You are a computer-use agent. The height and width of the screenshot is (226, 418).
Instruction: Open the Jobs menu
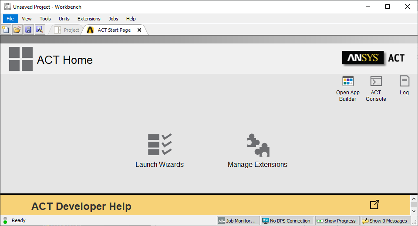pyautogui.click(x=113, y=19)
